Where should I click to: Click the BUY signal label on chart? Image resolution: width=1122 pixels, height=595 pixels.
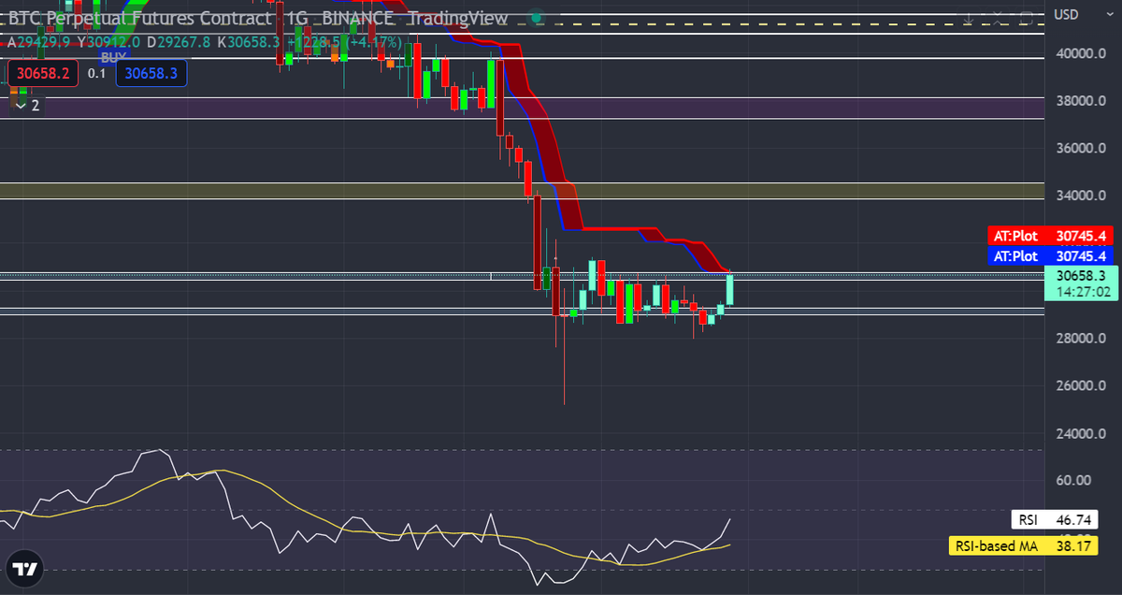114,57
